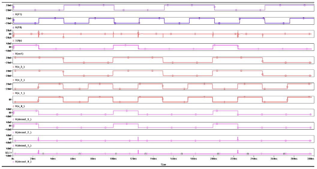
Task: Click the 140ns time axis label
Action: coord(153,159)
